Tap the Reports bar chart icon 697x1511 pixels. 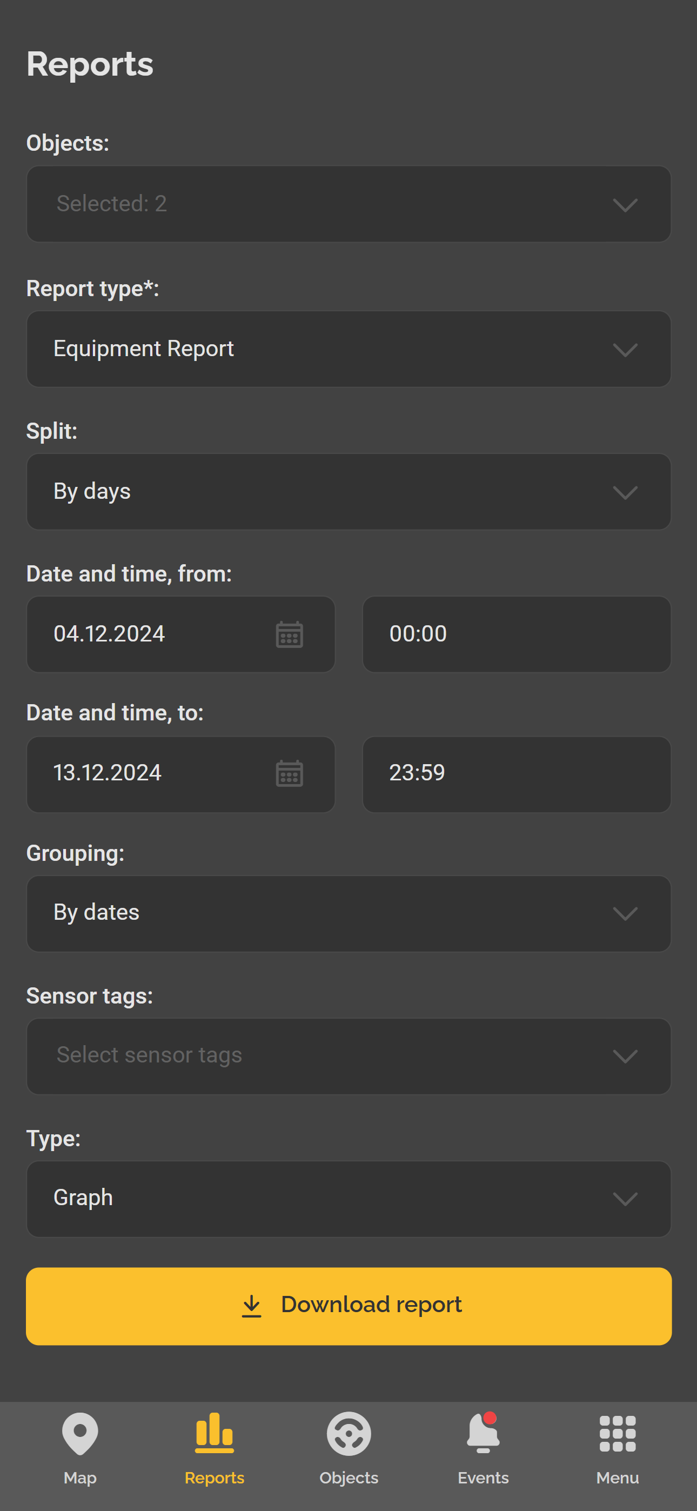point(214,1433)
